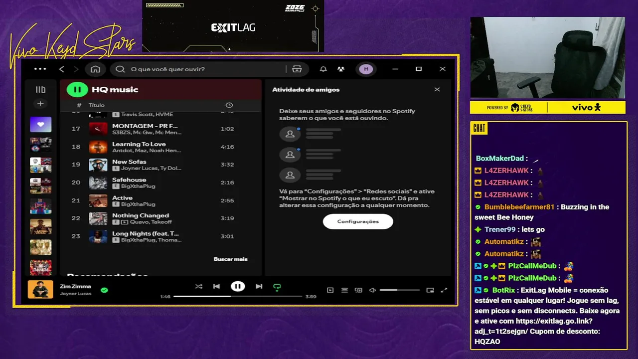Select track 'Long Nights (feat. T...'
Screen dimensions: 638x359
[x=160, y=236]
